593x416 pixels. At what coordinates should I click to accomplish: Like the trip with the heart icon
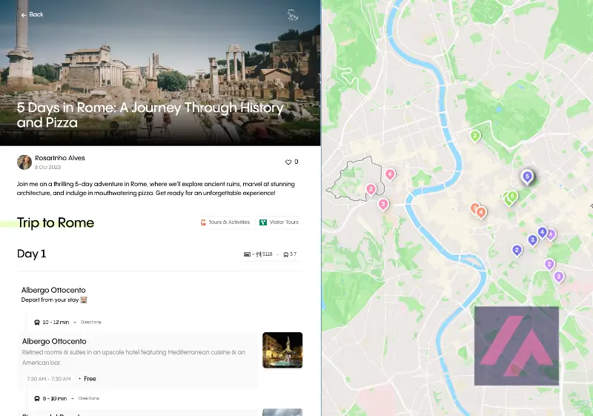tap(288, 162)
